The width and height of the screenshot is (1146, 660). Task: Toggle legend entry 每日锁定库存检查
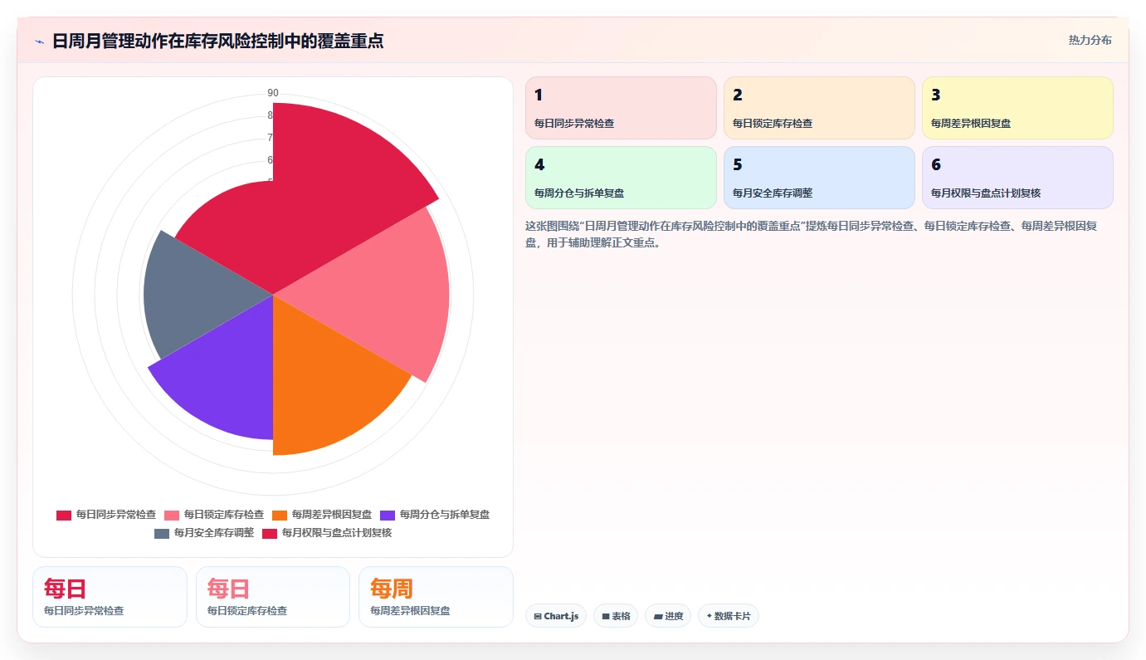[214, 515]
